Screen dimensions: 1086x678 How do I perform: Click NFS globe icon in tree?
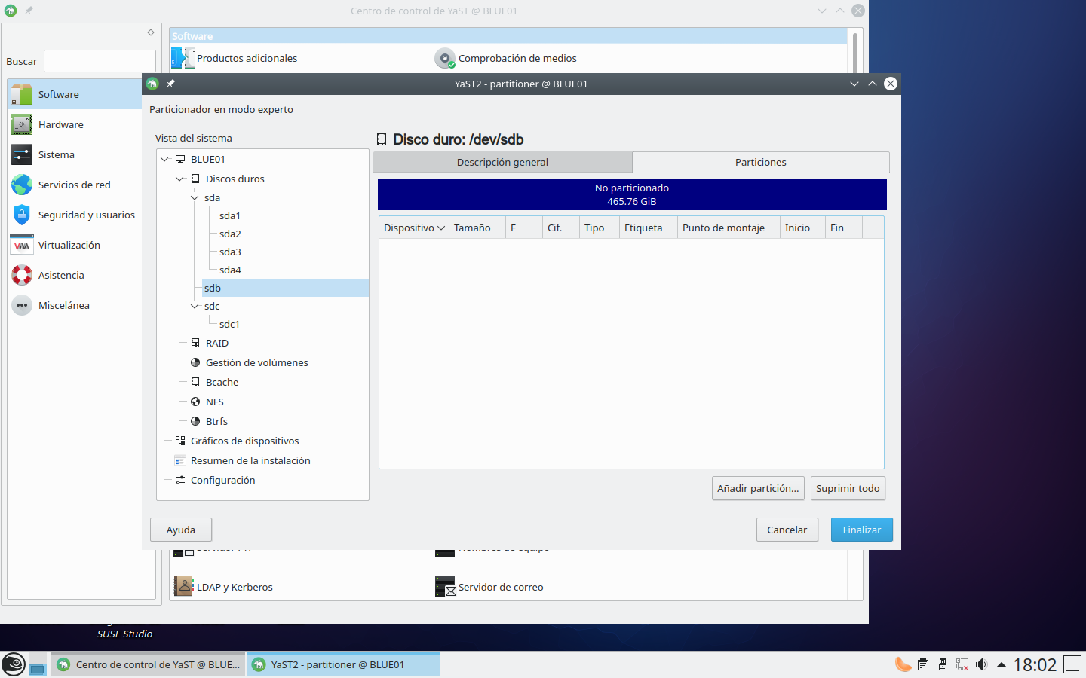(x=195, y=402)
